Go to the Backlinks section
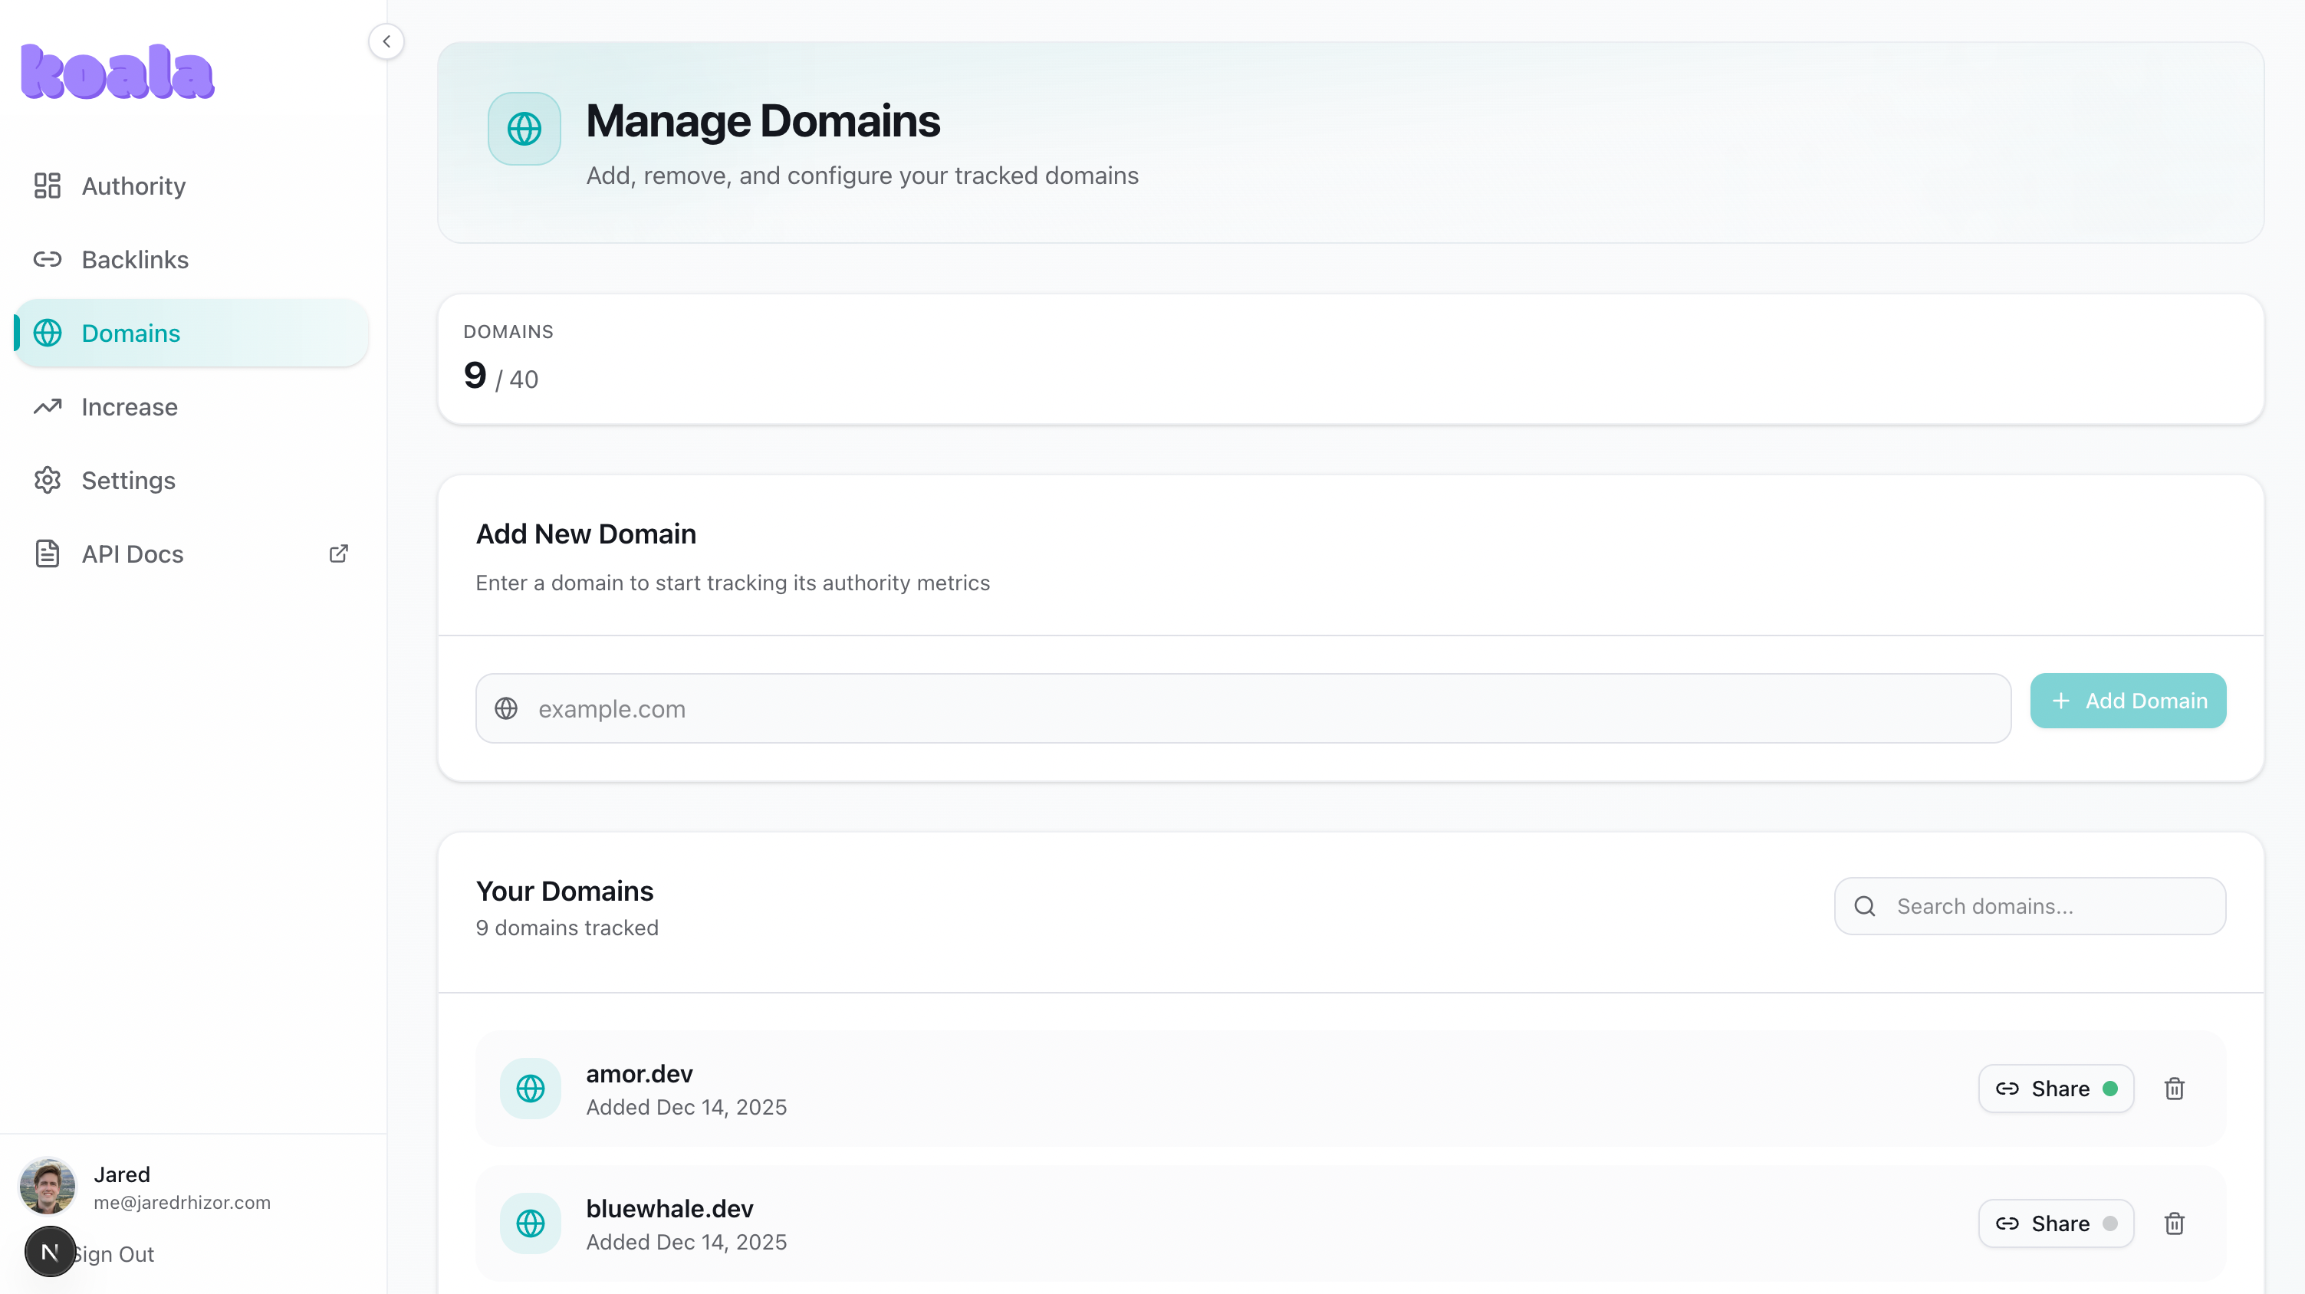Screen dimensions: 2305x1294 tap(134, 259)
